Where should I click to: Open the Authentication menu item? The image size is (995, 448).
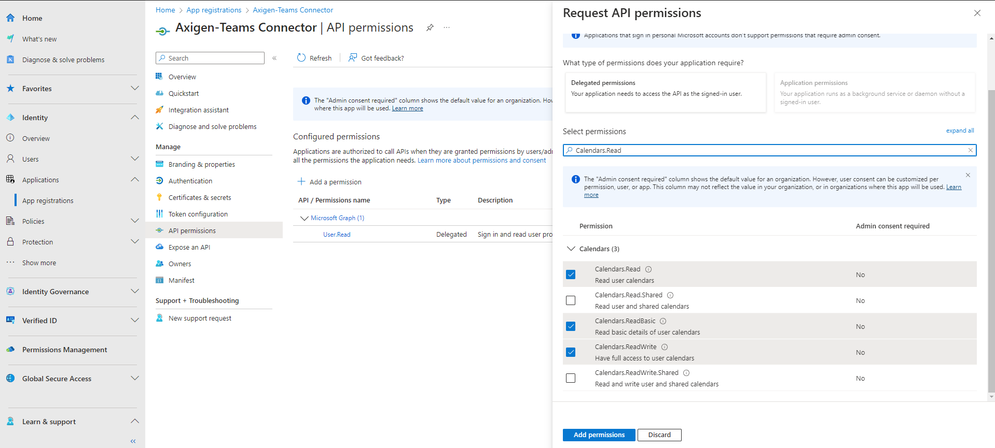190,181
